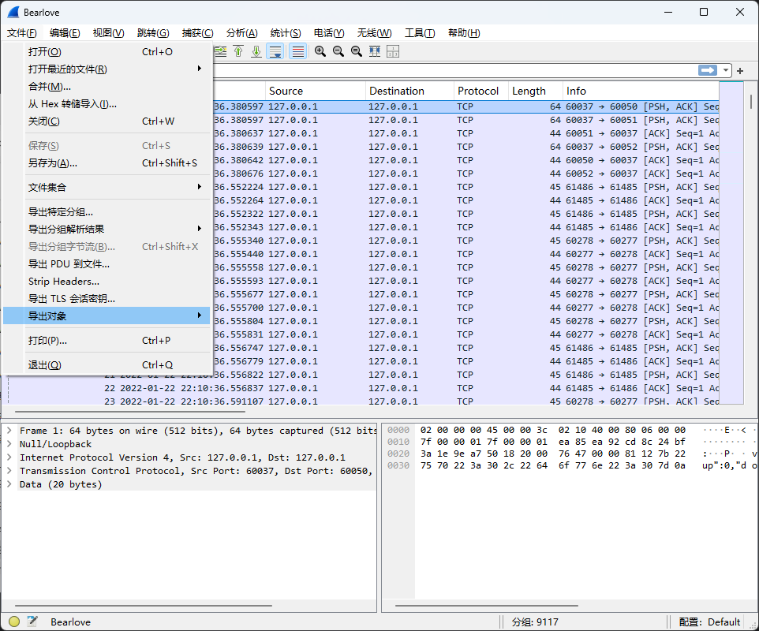Open 导出分组解析结果 submenu

(107, 230)
